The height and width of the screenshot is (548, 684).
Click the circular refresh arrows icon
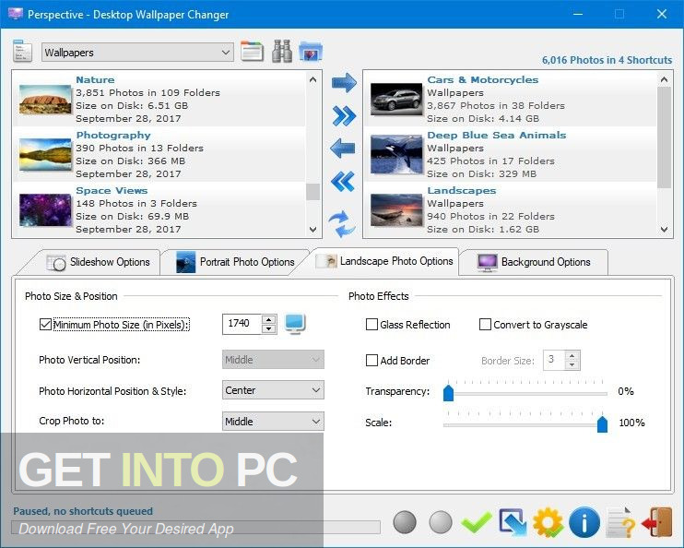[x=342, y=224]
